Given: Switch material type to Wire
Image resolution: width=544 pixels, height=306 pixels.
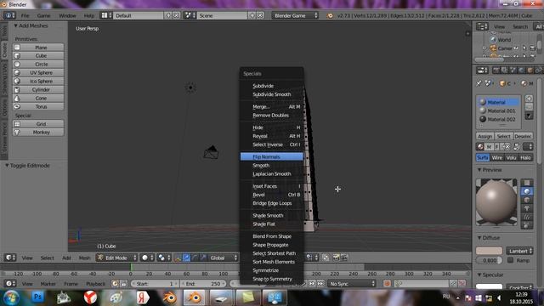Looking at the screenshot, I should 496,158.
